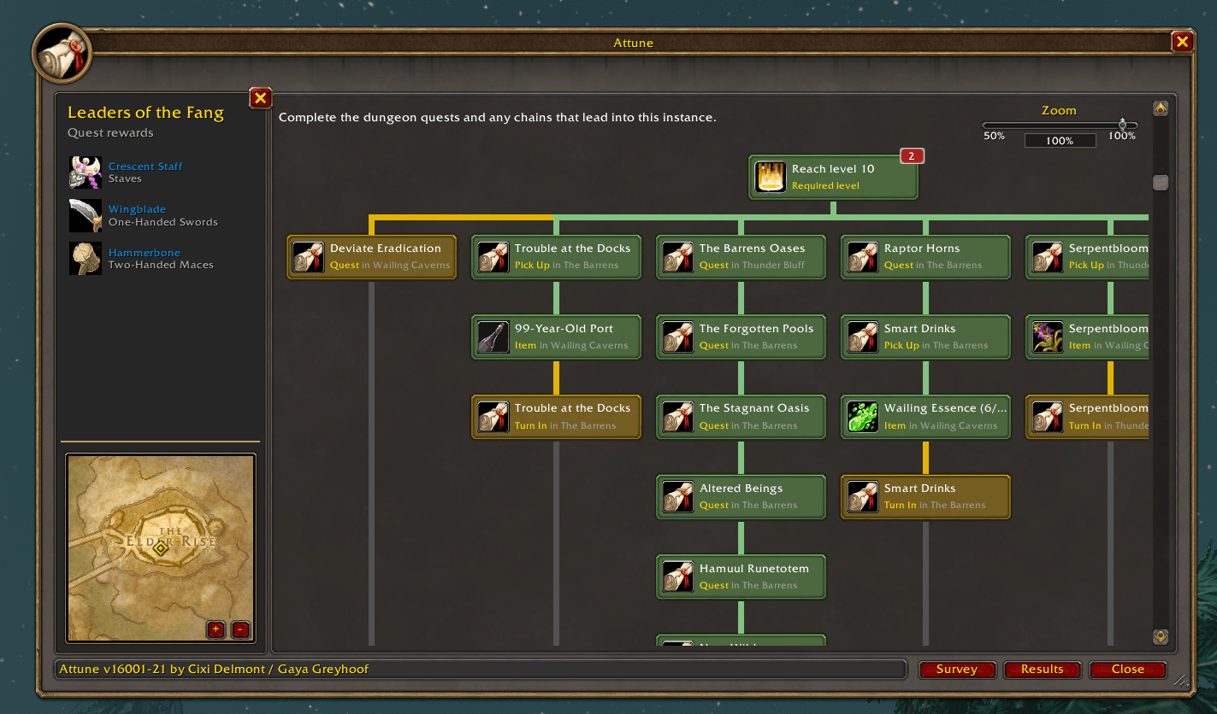Click the red 2 badge on Reach level 10
Image resolution: width=1217 pixels, height=714 pixels.
point(912,155)
